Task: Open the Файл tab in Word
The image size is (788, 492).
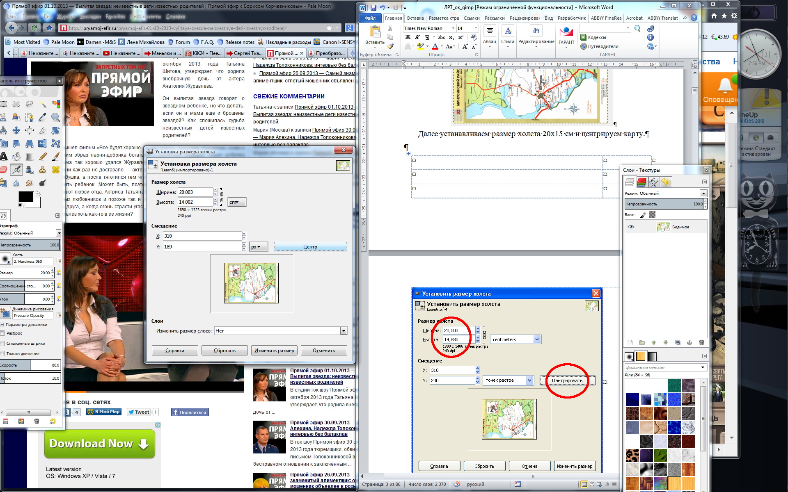Action: pos(370,18)
